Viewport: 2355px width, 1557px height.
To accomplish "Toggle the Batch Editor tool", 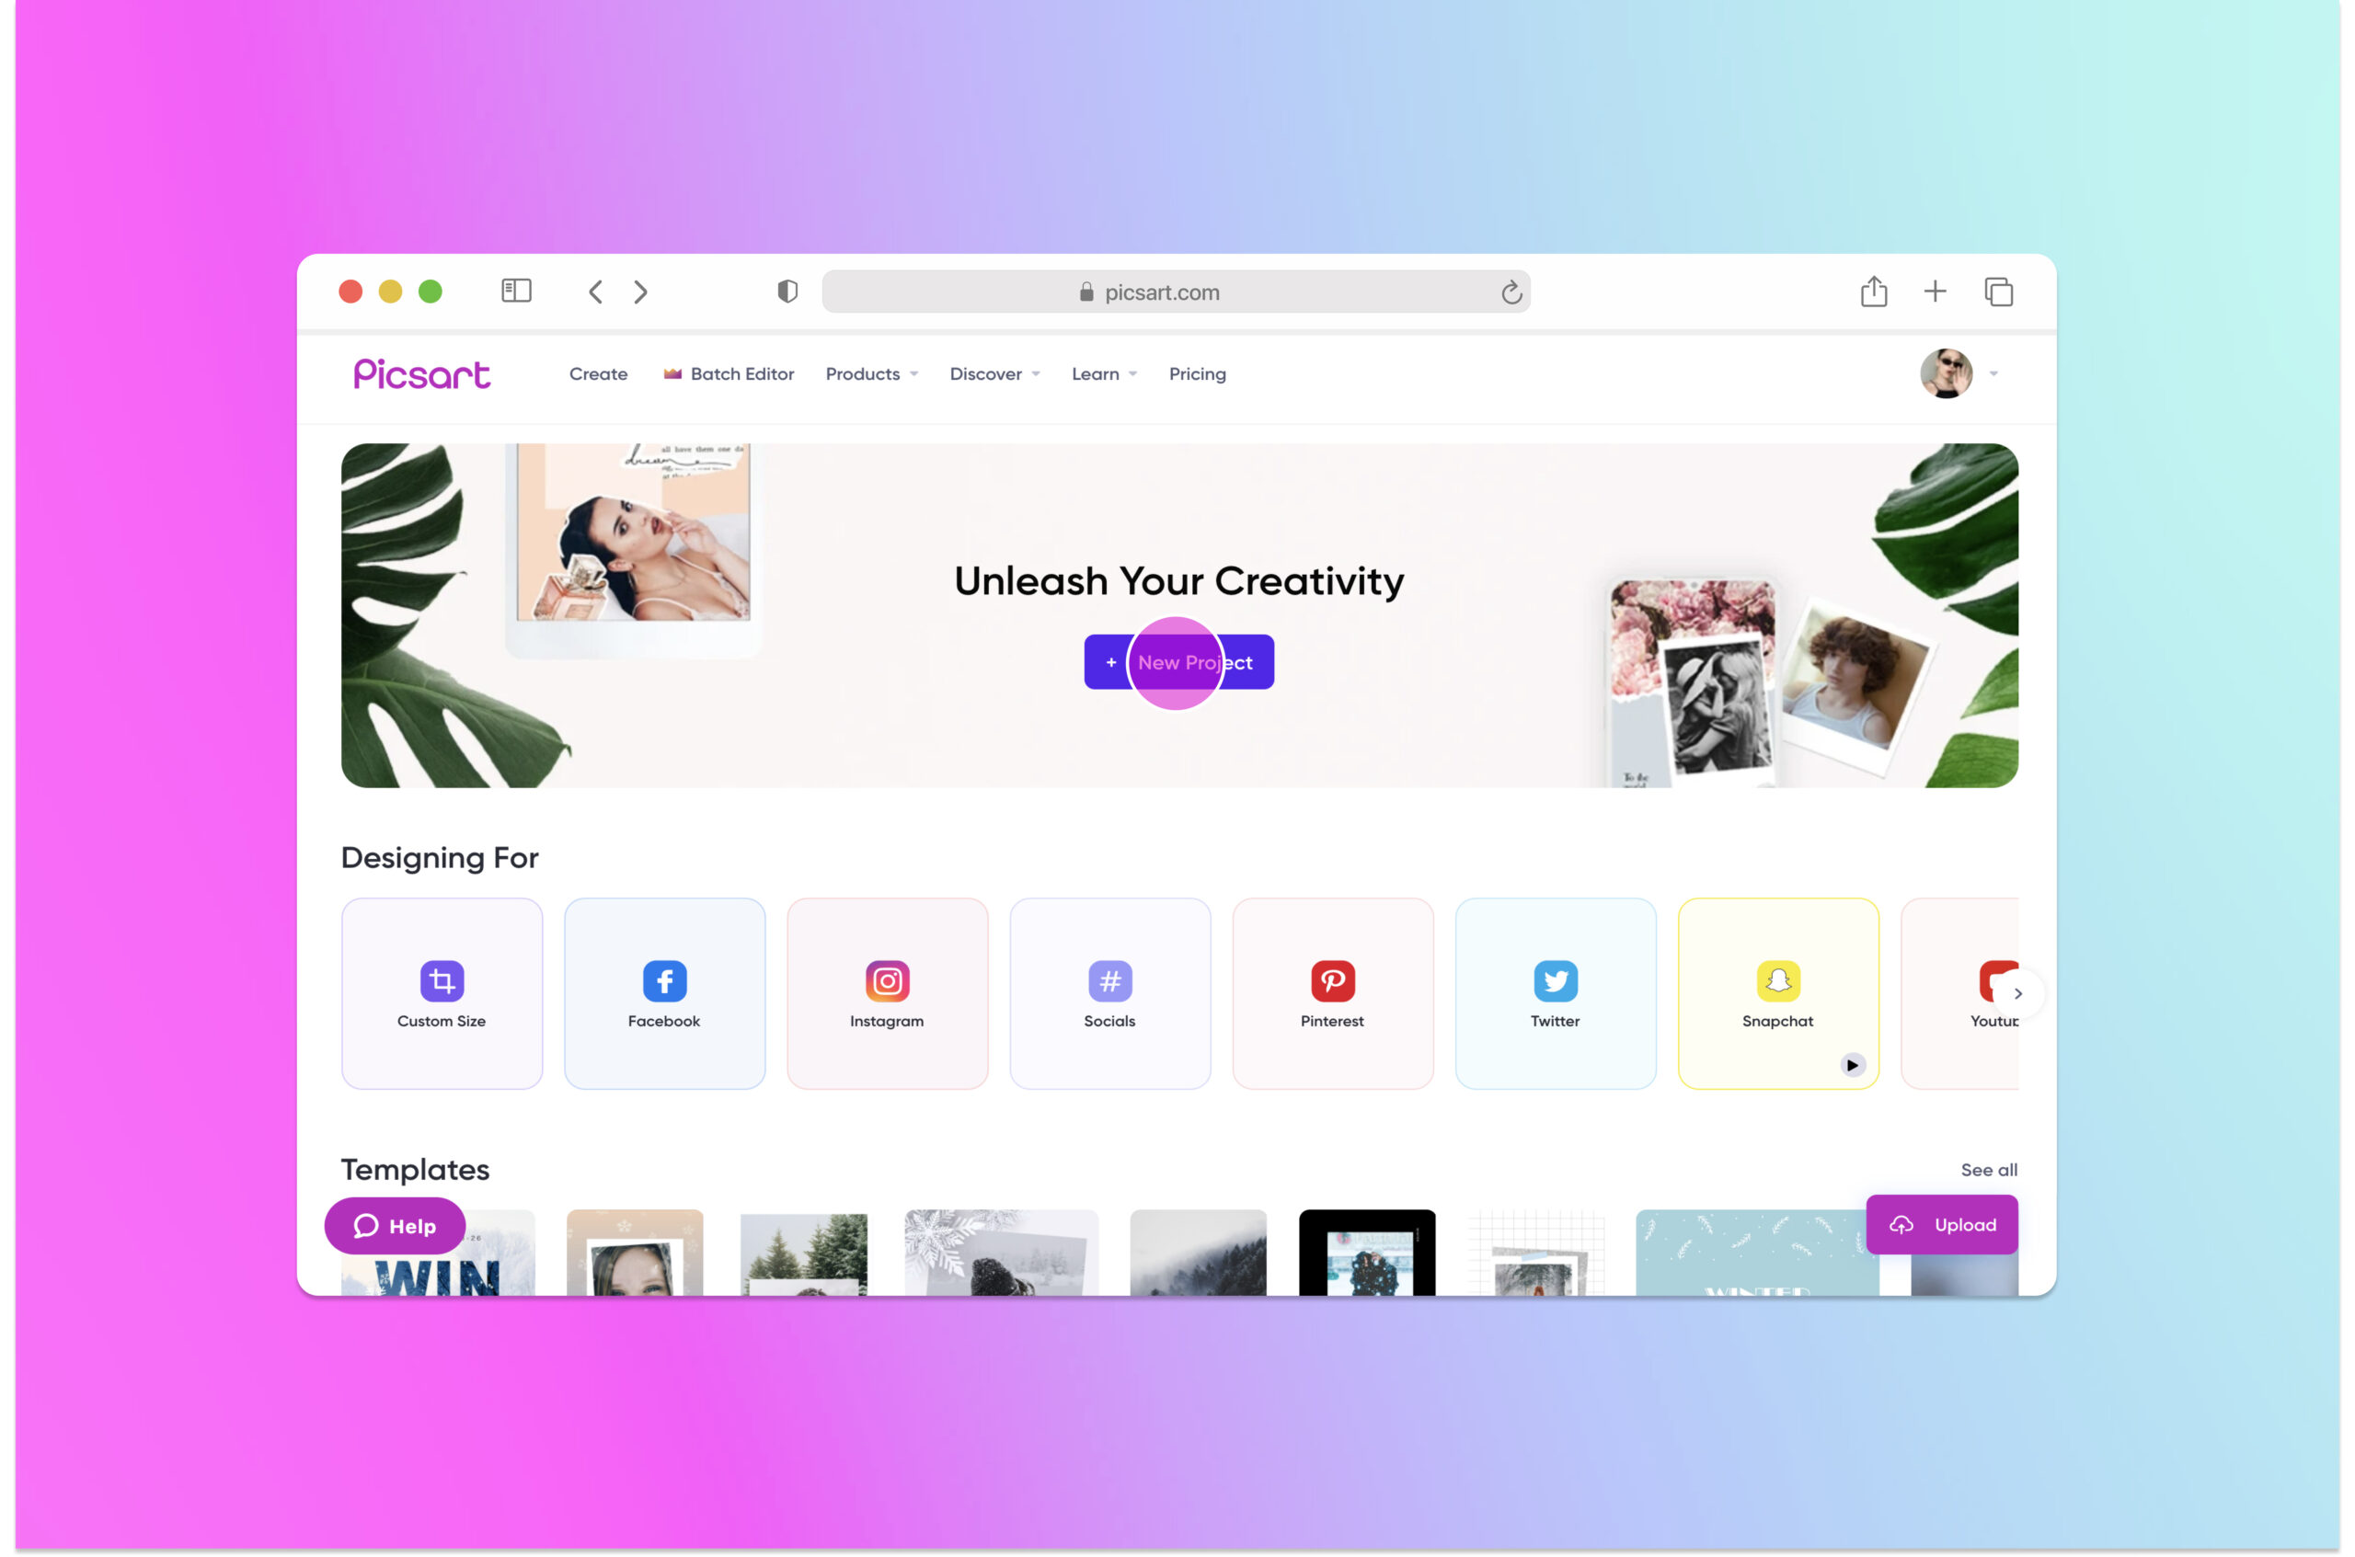I will tap(727, 373).
